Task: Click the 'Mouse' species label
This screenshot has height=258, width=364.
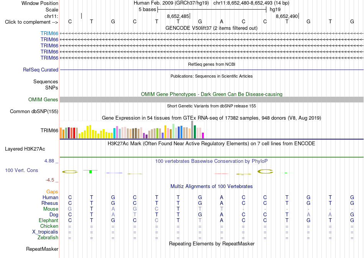Action: 51,209
